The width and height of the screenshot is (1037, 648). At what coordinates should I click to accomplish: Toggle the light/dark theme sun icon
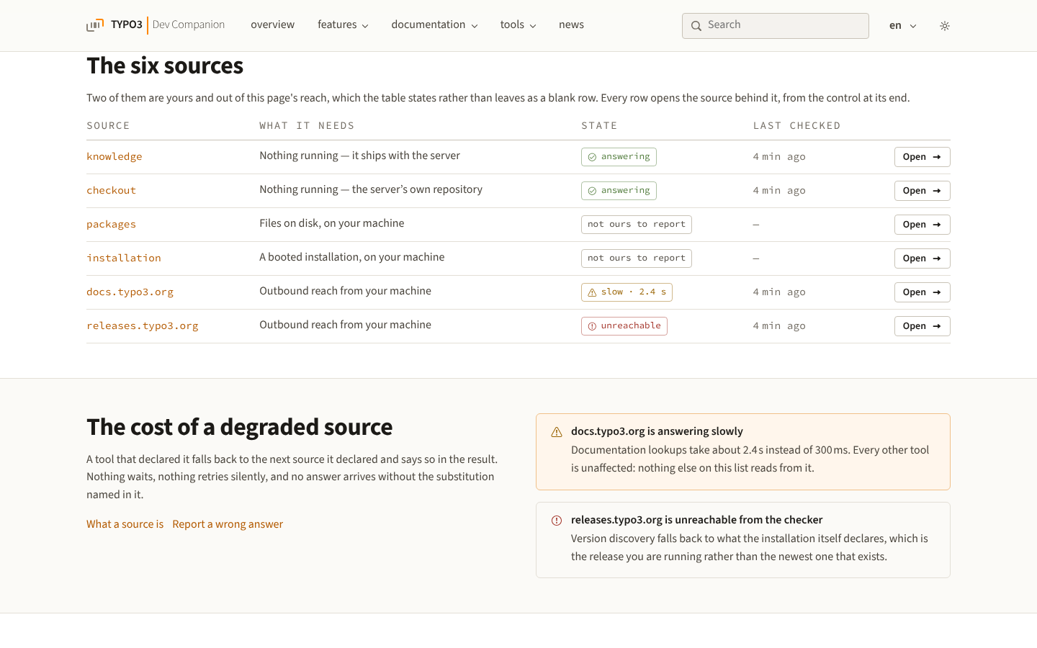point(945,26)
